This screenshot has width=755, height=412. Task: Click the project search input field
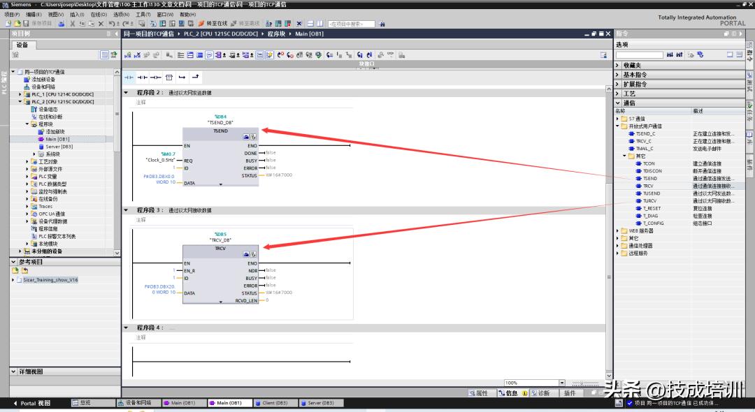click(352, 24)
